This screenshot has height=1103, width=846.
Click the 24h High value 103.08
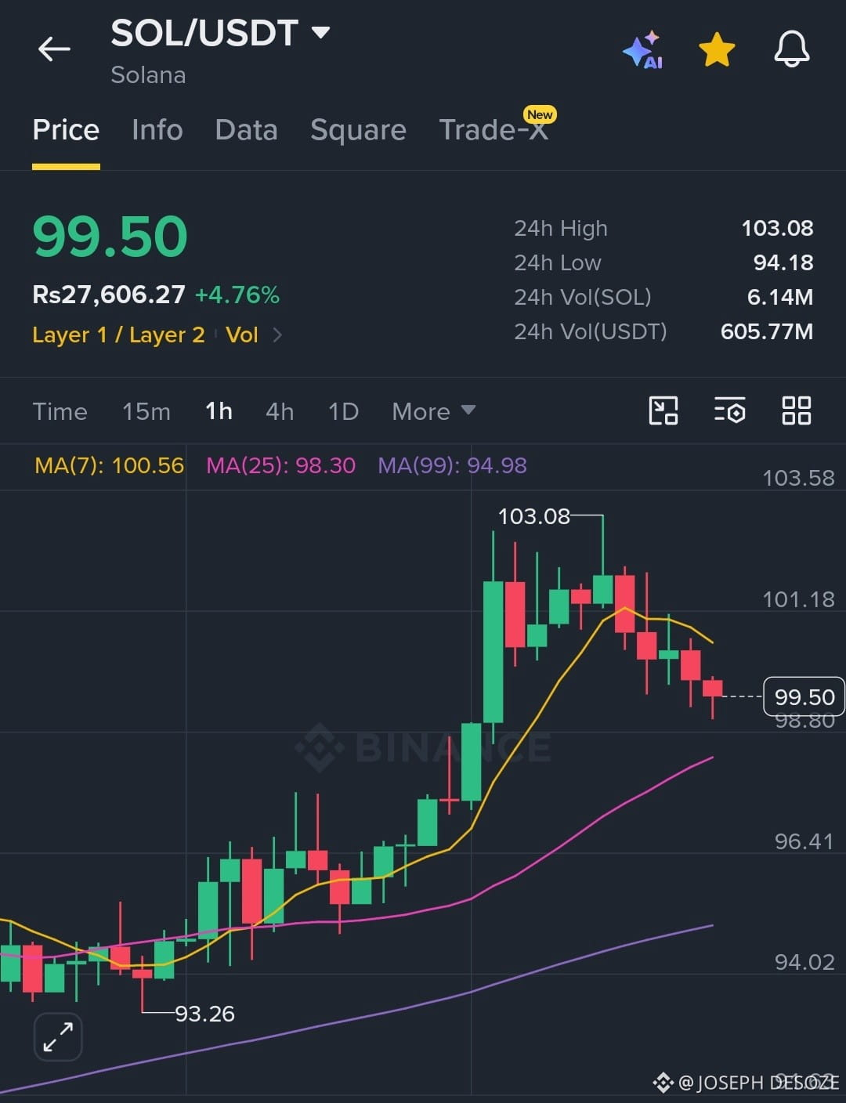(x=777, y=228)
